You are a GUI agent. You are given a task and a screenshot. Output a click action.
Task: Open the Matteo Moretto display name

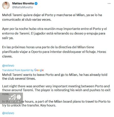tap(23, 4)
